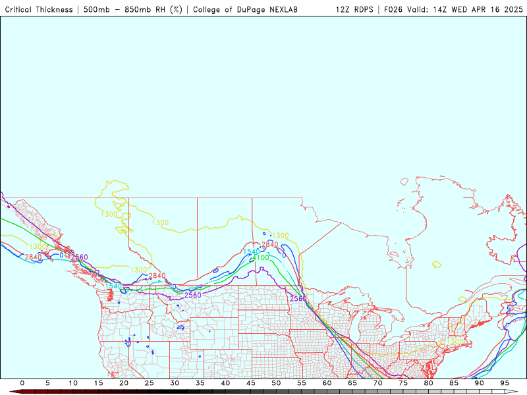Viewport: 527px width, 395px height.
Task: Click the purple 2560 label over Montana
Action: (x=192, y=295)
